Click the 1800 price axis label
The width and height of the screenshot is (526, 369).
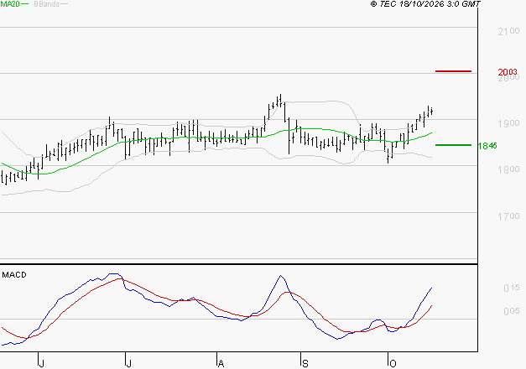coord(508,169)
